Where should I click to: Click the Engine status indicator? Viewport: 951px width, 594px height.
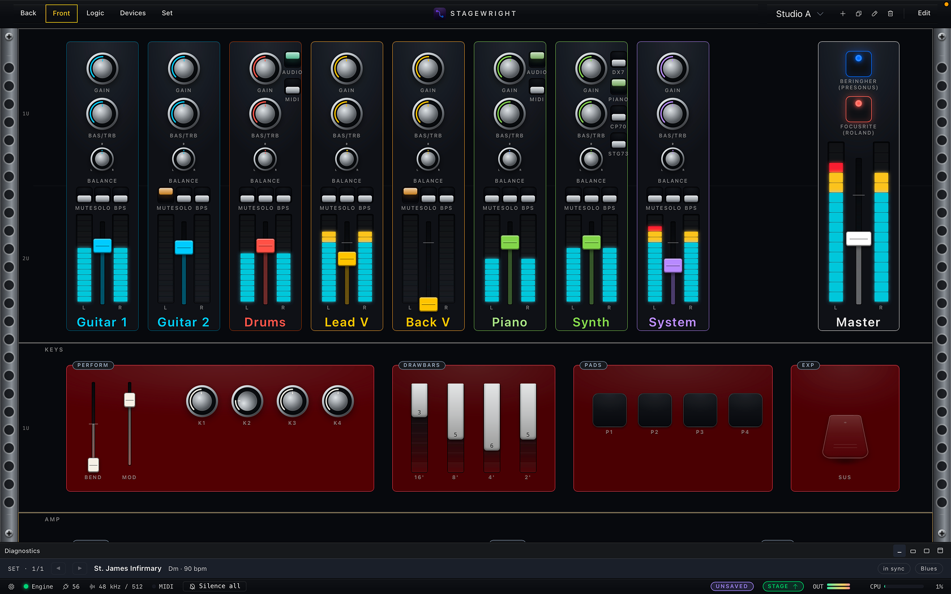[38, 587]
